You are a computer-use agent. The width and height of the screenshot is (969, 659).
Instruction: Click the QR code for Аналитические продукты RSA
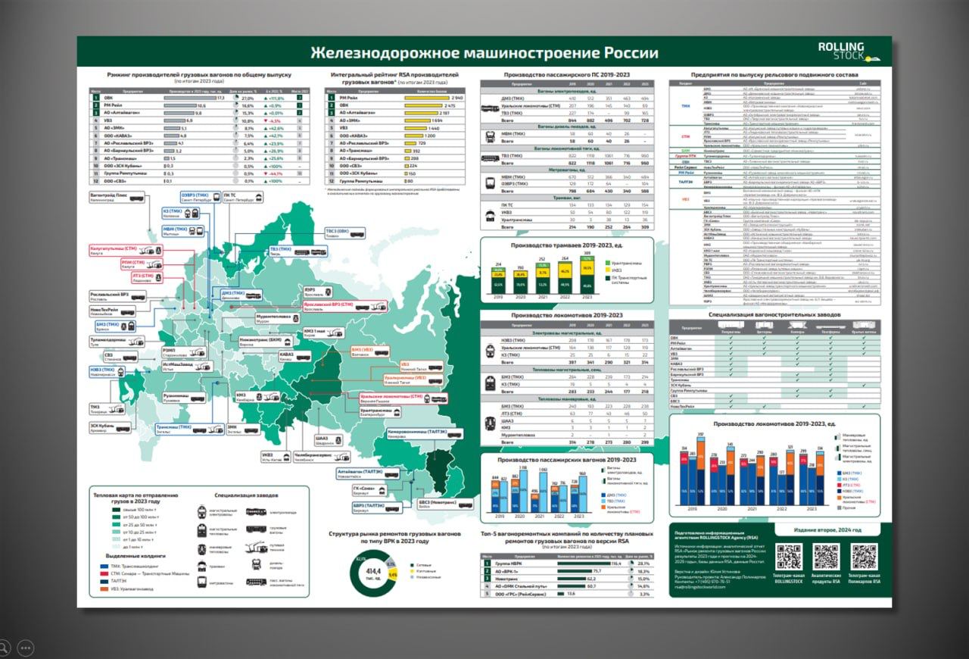(x=826, y=557)
